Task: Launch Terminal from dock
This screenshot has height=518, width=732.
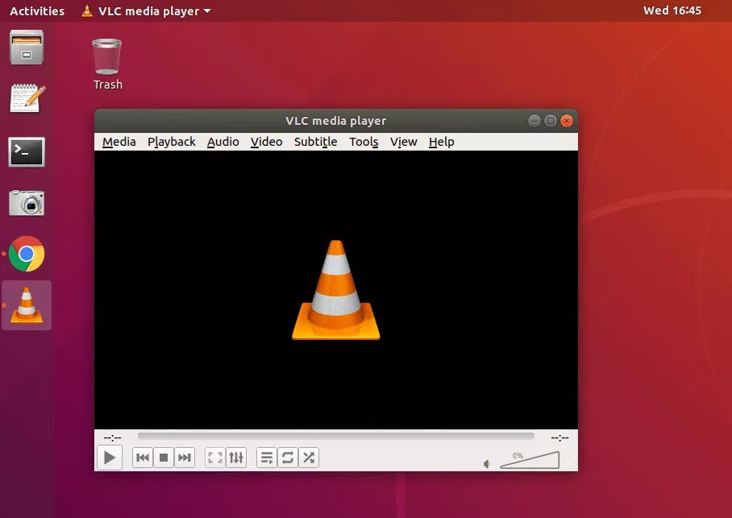Action: (27, 151)
